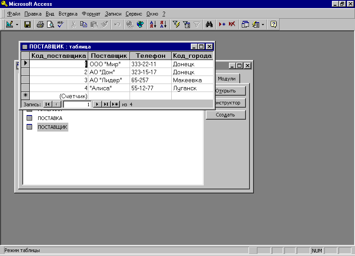This screenshot has width=355, height=256.
Task: Click the cell ООО "Мир"
Action: (x=109, y=64)
